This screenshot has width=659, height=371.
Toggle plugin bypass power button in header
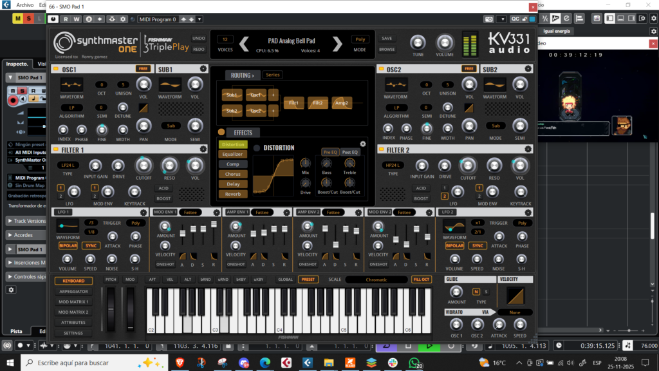pos(53,19)
